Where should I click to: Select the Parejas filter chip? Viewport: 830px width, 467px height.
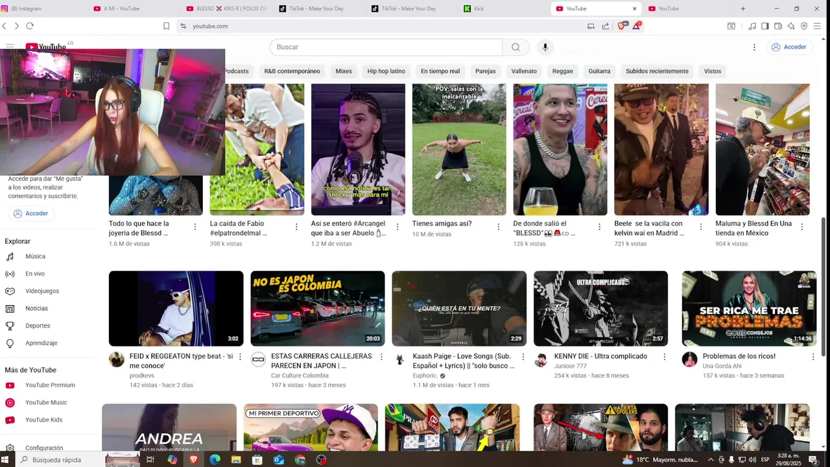[x=485, y=71]
